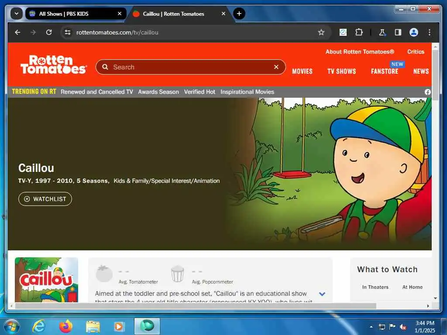The image size is (447, 335).
Task: Reload the Rotten Tomatoes page
Action: [49, 32]
